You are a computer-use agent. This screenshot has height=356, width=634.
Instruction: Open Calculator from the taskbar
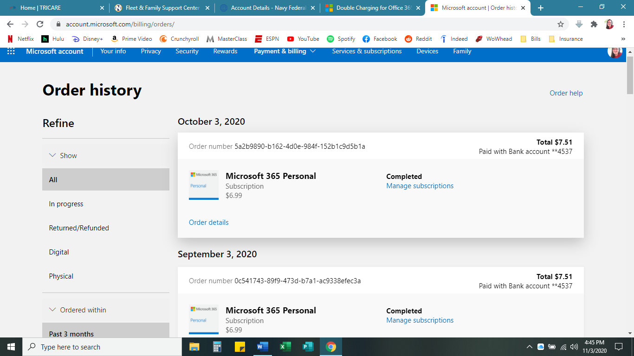[217, 347]
